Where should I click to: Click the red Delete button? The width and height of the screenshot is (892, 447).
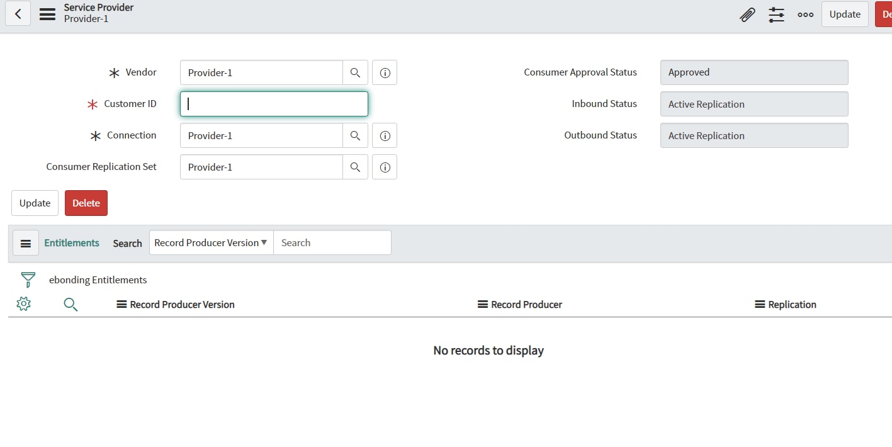[86, 203]
